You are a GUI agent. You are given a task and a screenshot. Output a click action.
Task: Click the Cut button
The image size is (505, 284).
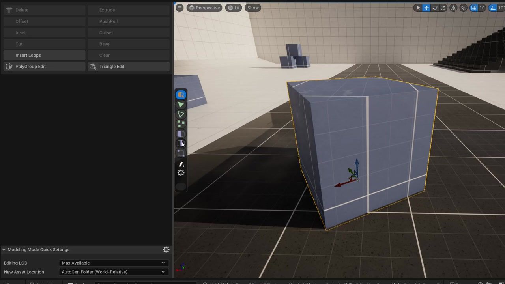coord(44,44)
